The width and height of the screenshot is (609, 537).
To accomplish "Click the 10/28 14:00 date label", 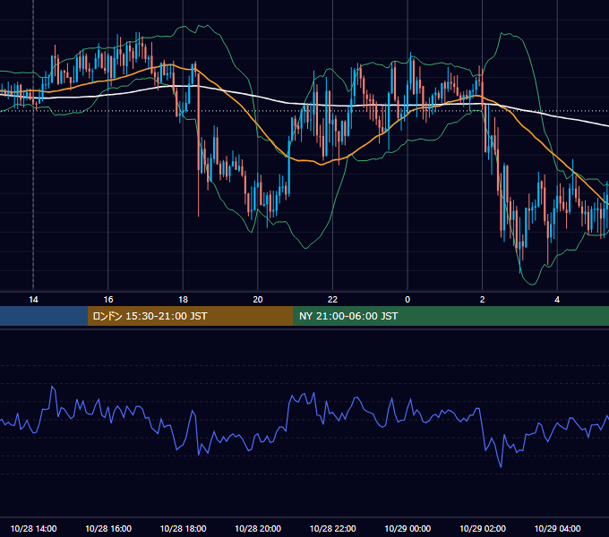I will 33,528.
